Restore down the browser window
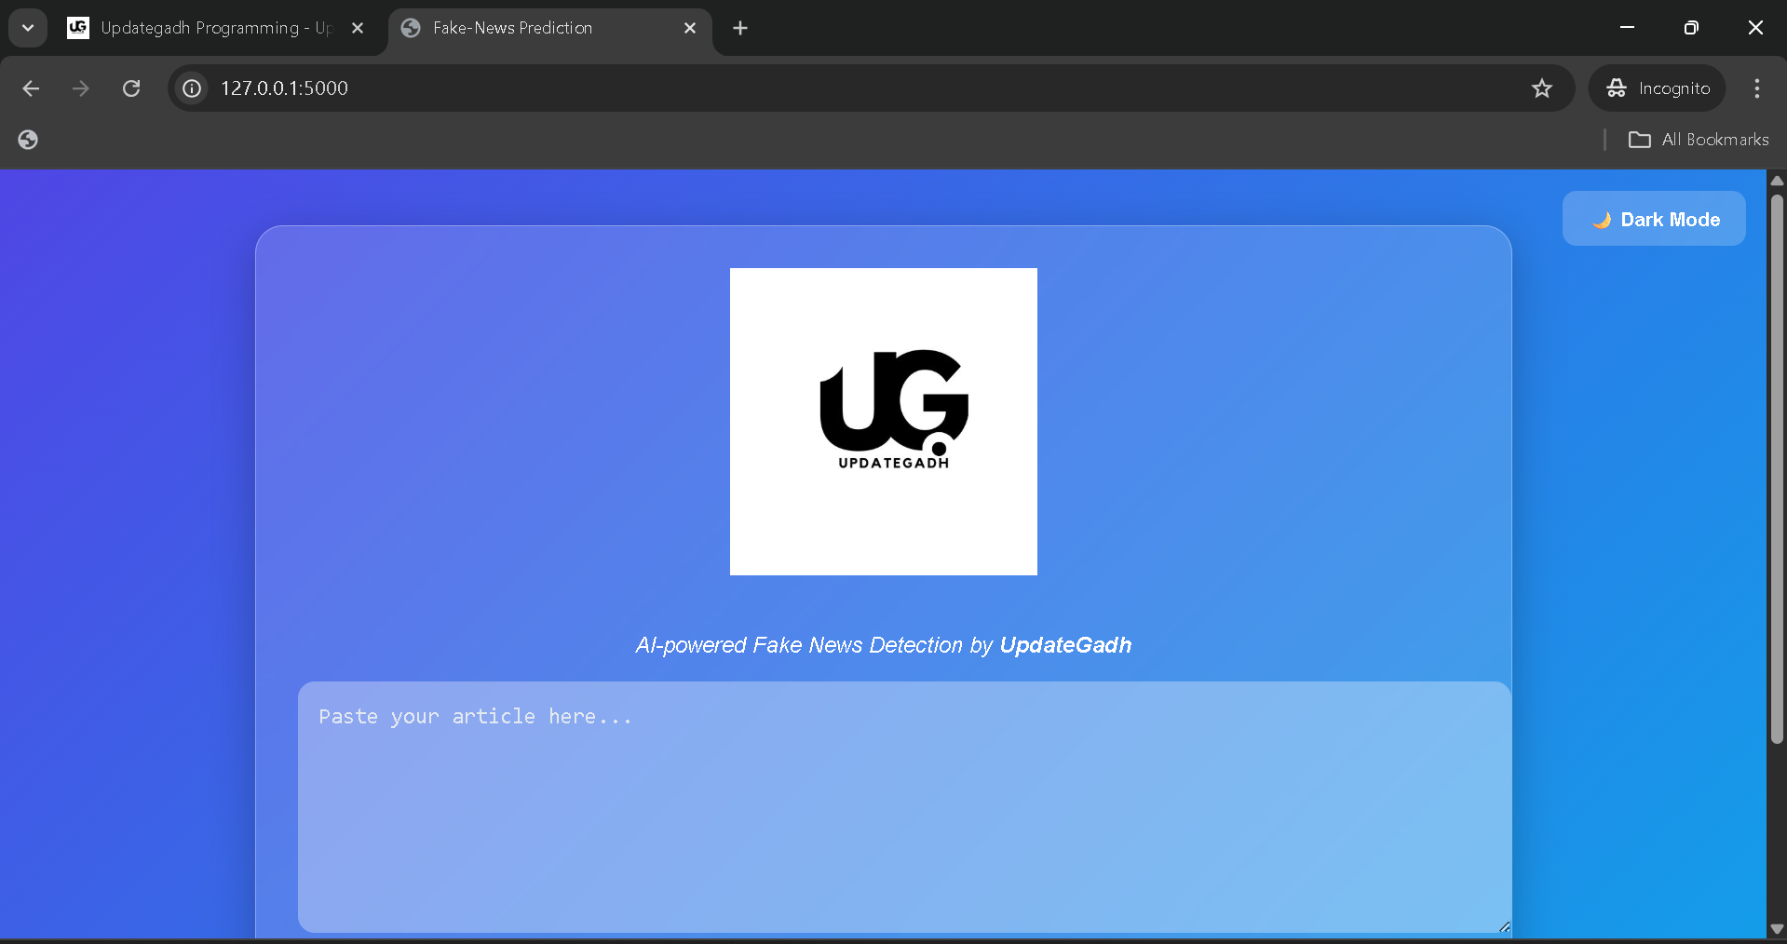The width and height of the screenshot is (1787, 944). [1691, 28]
